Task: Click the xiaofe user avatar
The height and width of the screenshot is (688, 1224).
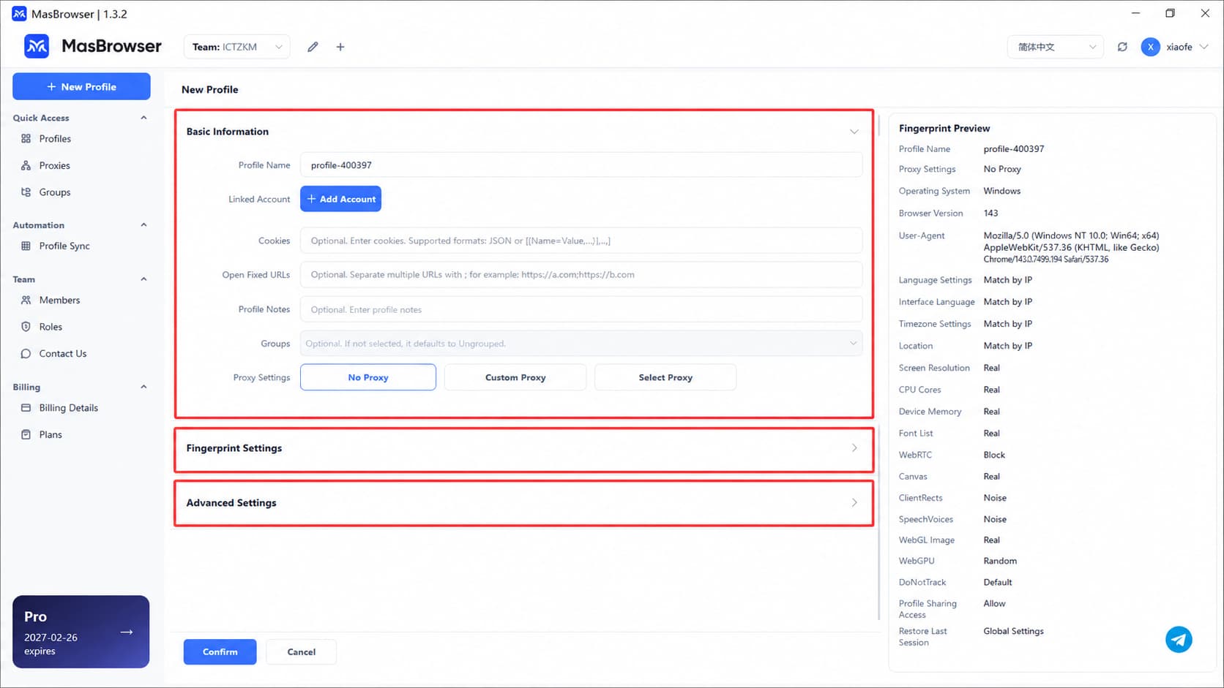Action: coord(1150,47)
